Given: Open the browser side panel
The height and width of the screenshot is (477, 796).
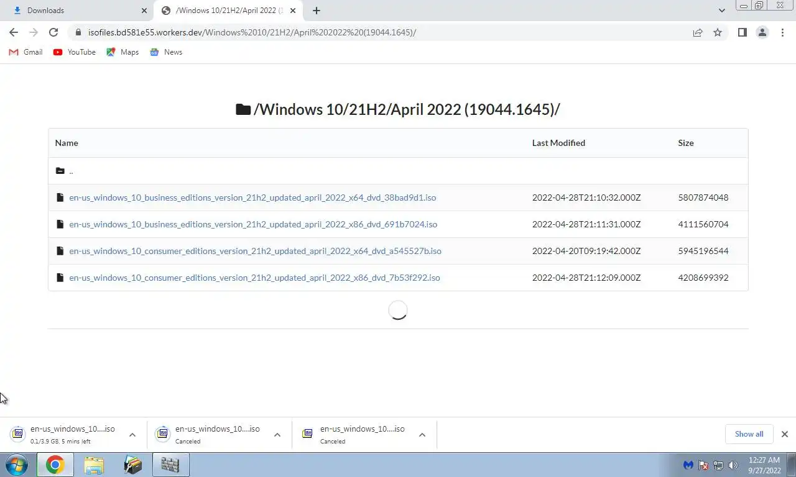Looking at the screenshot, I should [742, 32].
